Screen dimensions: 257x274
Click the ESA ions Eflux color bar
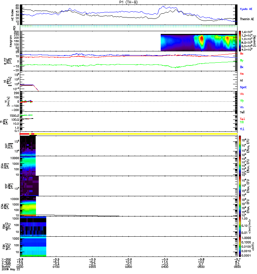pos(240,166)
